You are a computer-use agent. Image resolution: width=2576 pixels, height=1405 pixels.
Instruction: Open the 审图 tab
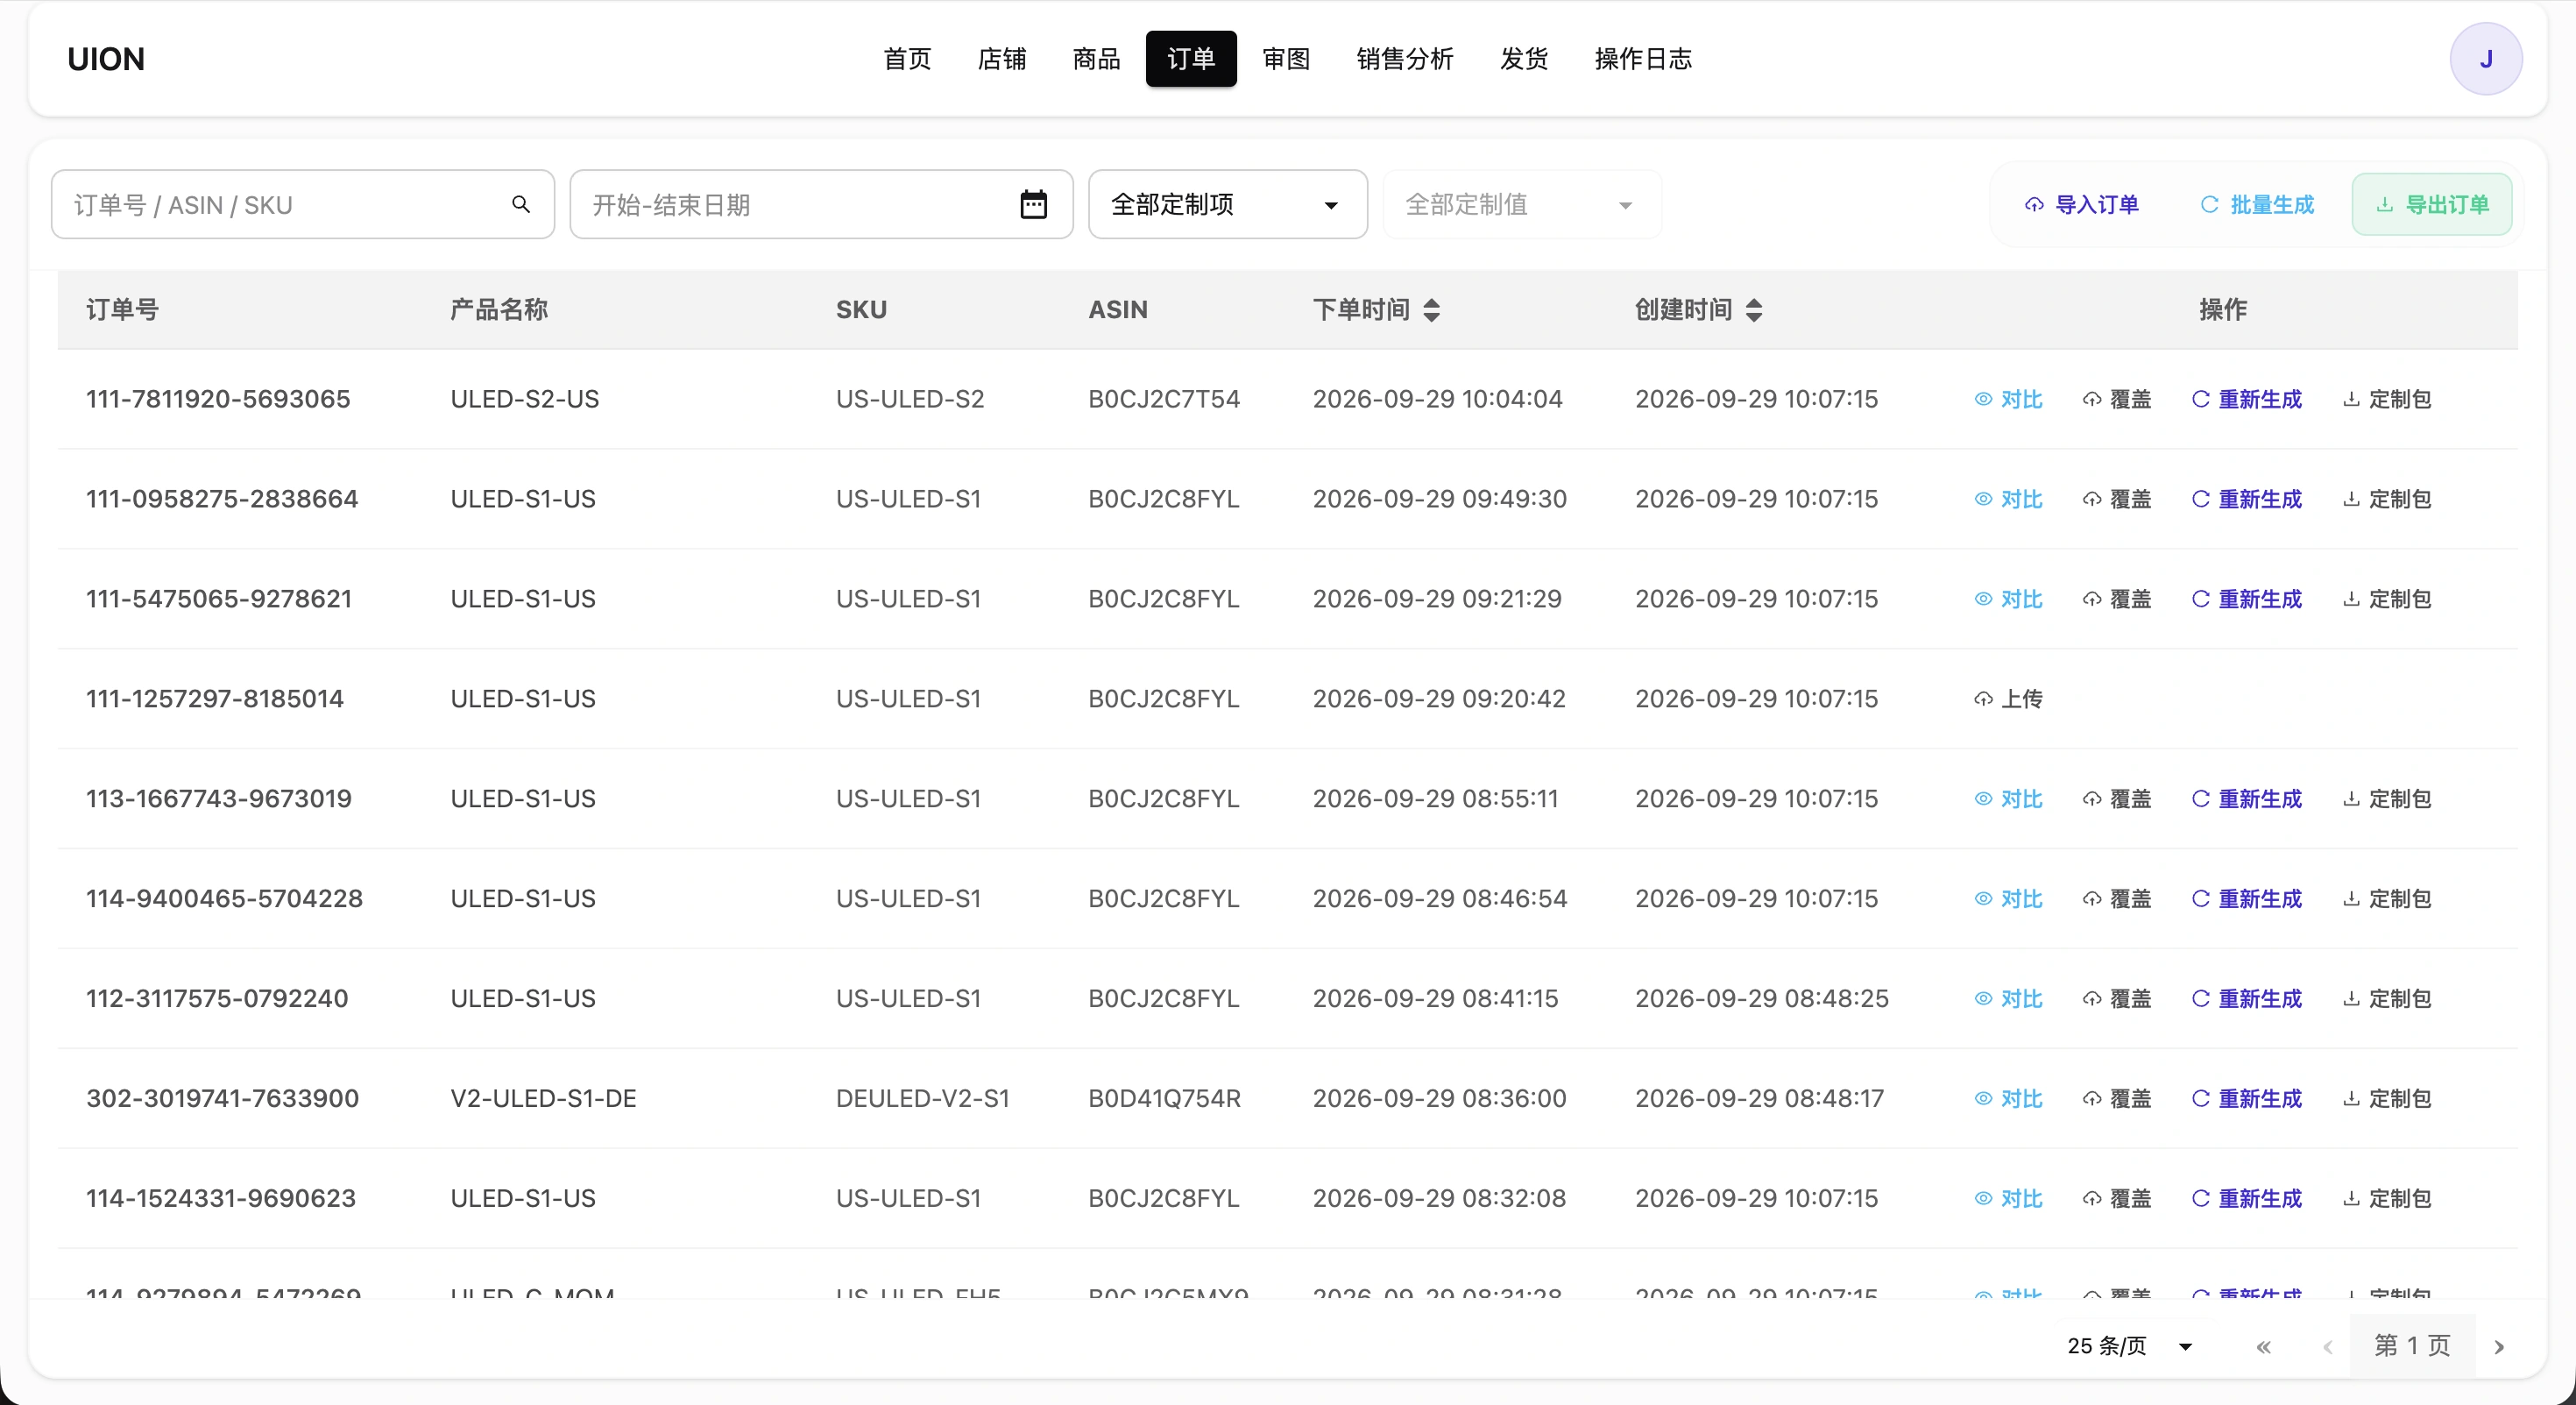1286,59
